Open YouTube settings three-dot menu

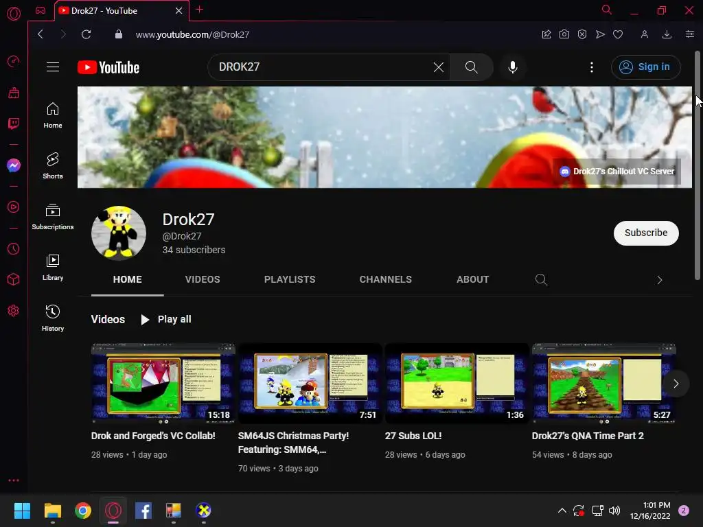tap(592, 67)
